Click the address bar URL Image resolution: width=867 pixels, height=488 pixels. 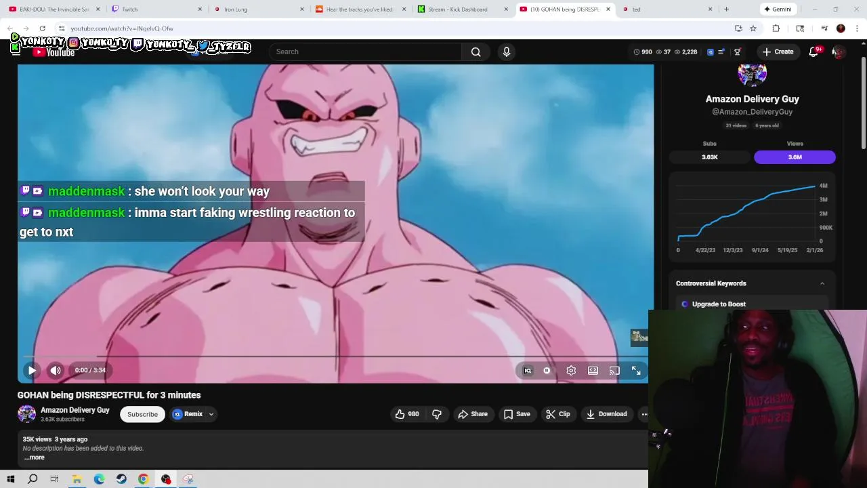click(122, 28)
